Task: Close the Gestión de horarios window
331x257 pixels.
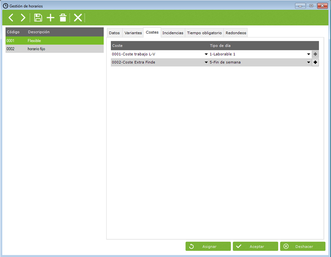Action: 322,6
